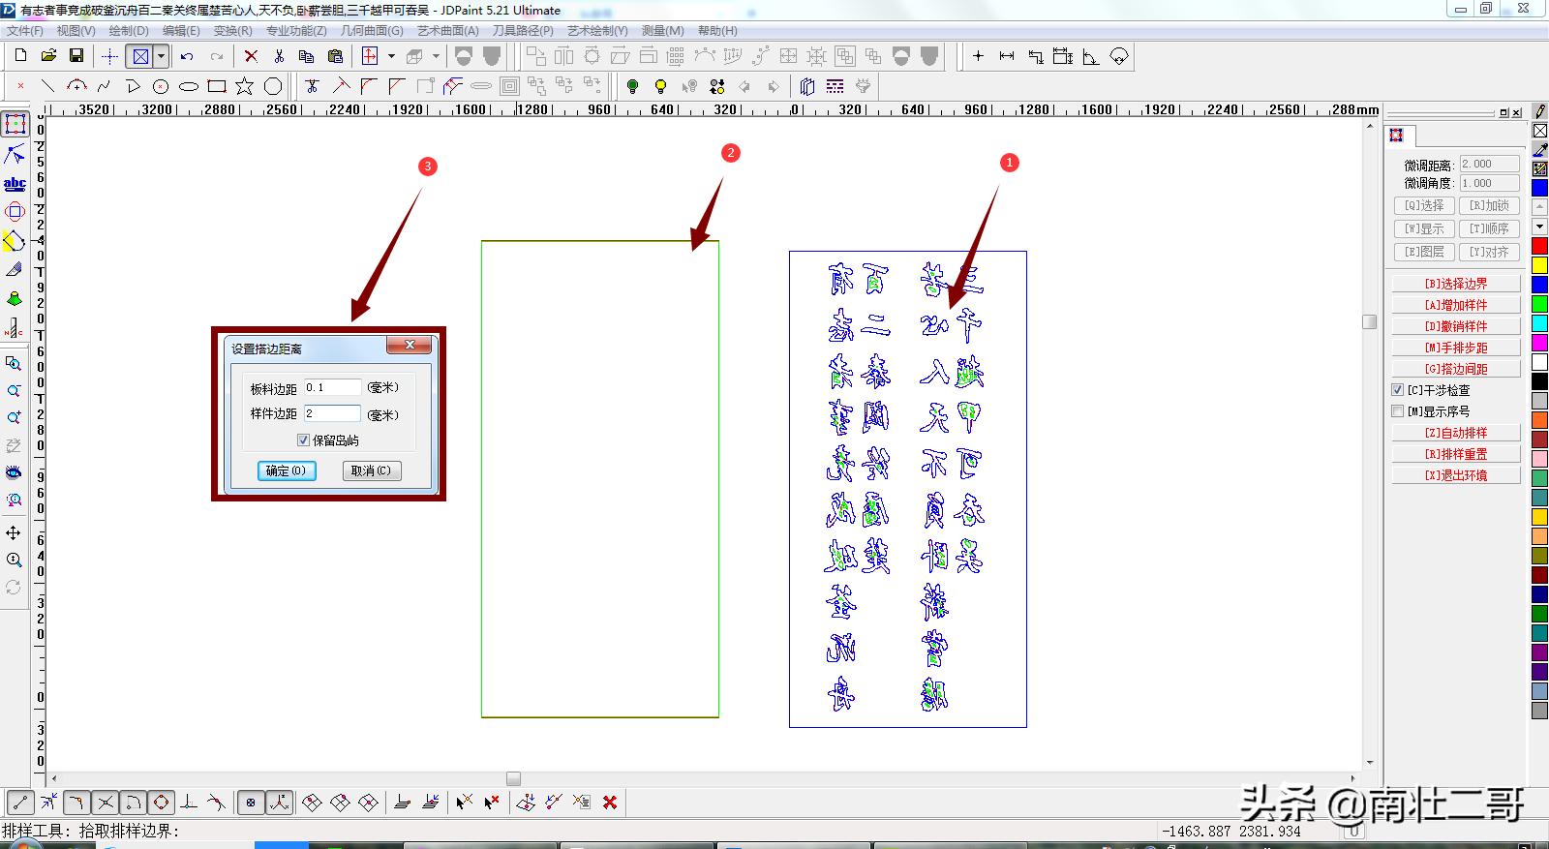The image size is (1549, 849).
Task: Click the Save file toolbar icon
Action: [x=76, y=56]
